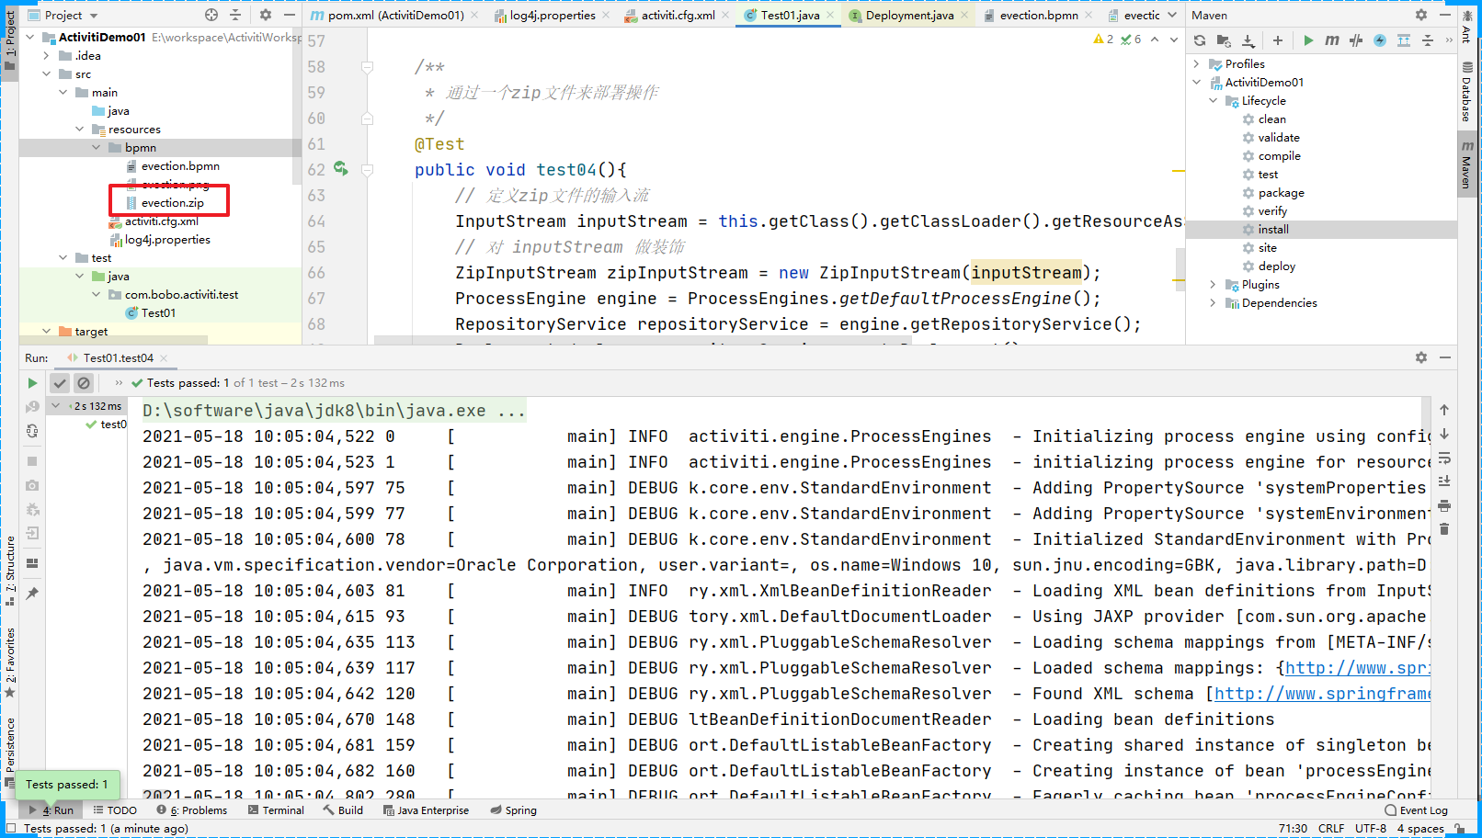The width and height of the screenshot is (1482, 838).
Task: Expand the Maven Profiles node
Action: [1196, 64]
